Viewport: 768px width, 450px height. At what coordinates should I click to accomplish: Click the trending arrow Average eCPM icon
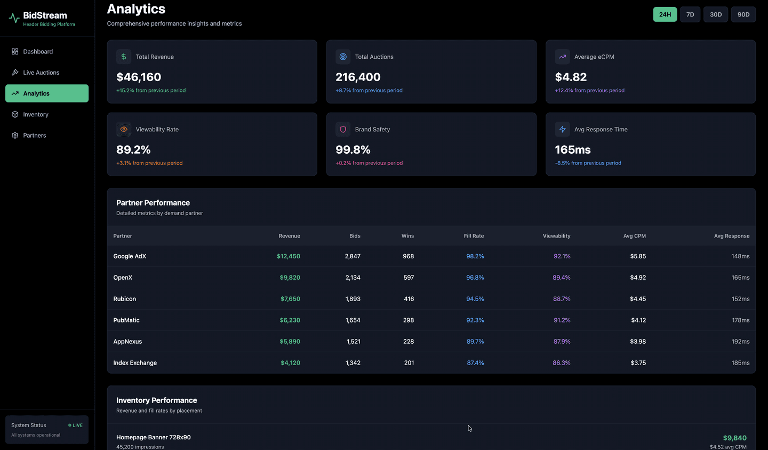tap(562, 57)
